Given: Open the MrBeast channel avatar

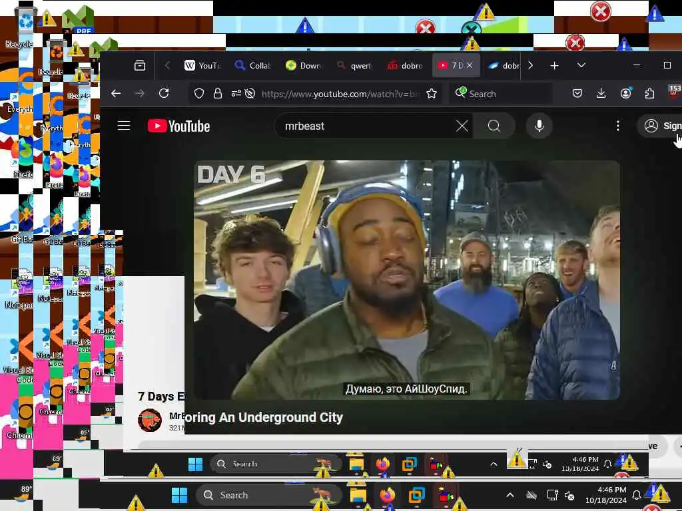Looking at the screenshot, I should click(150, 421).
